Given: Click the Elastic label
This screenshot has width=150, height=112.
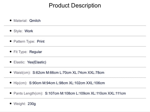Looking at the screenshot, I should point(19,62).
